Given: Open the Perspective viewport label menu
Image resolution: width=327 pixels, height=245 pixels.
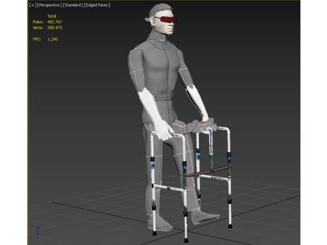Looking at the screenshot, I should 50,5.
